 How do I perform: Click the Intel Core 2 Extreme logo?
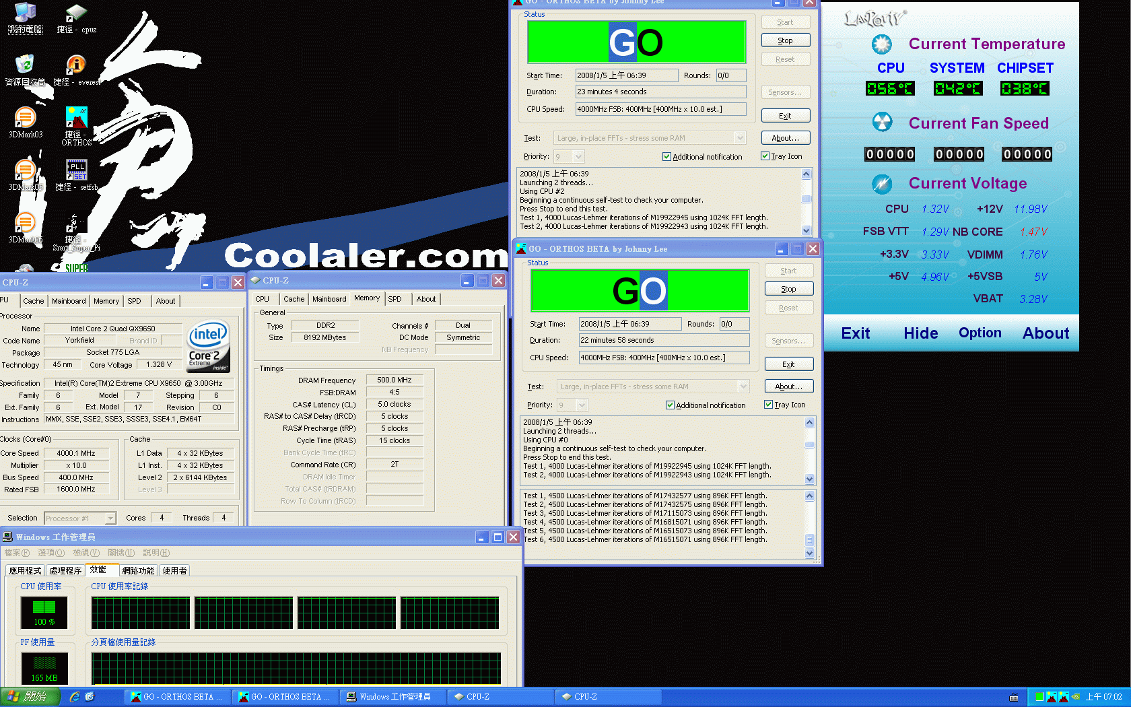pos(209,346)
